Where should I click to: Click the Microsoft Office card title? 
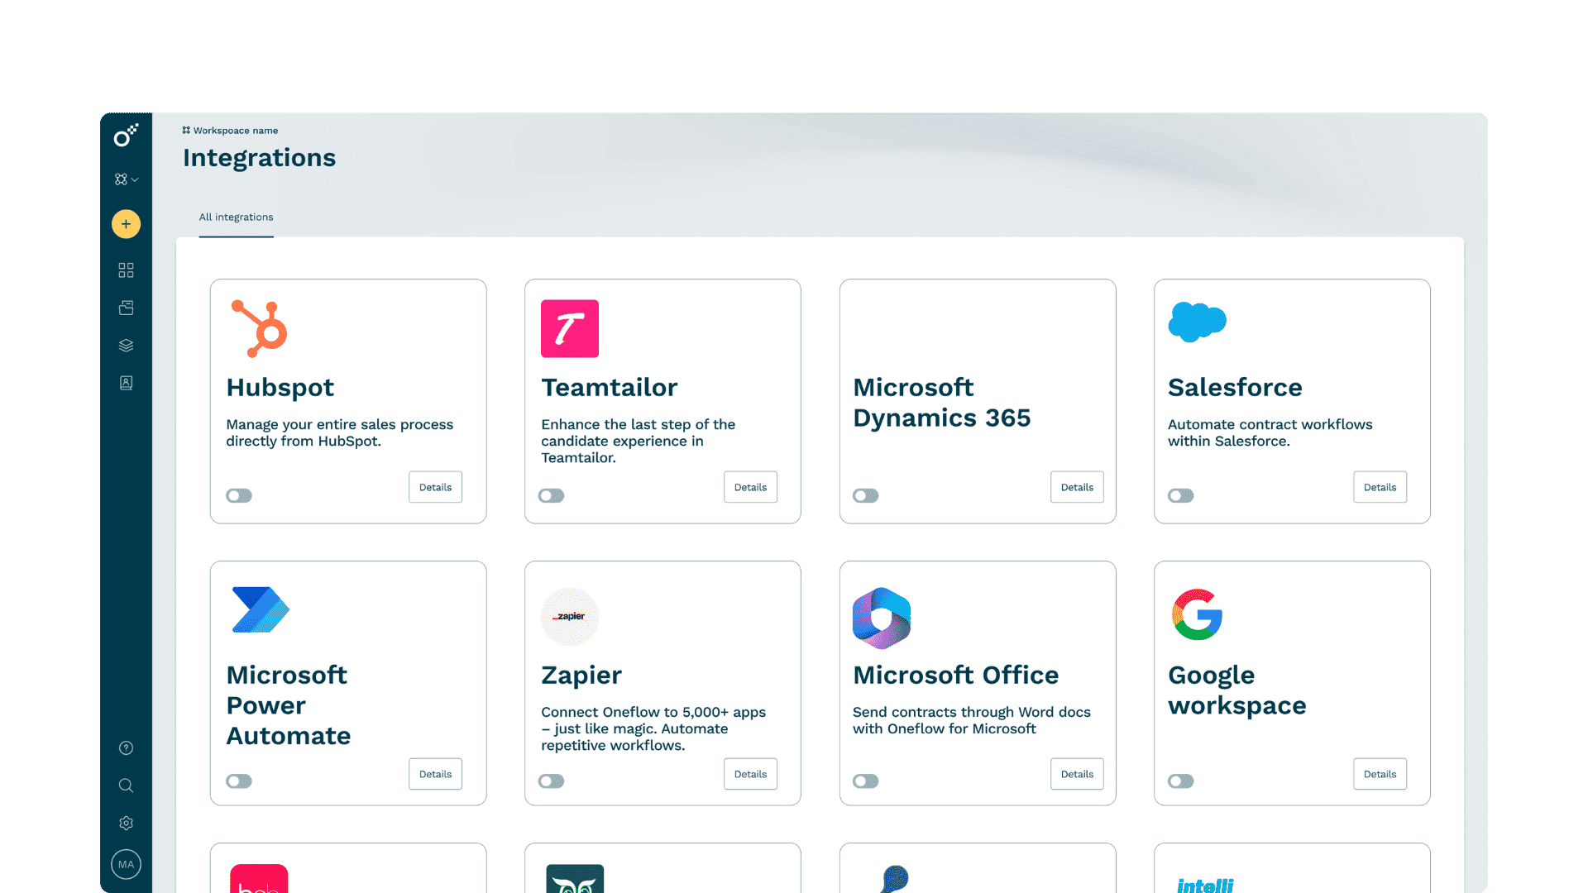pyautogui.click(x=955, y=676)
